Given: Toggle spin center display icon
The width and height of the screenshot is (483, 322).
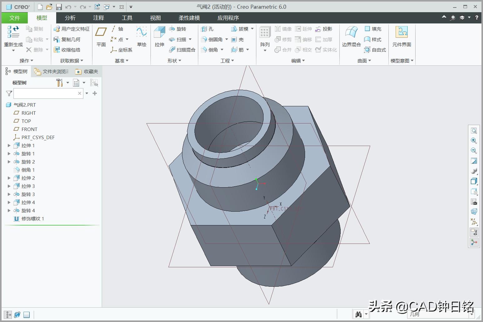Looking at the screenshot, I should 474,242.
